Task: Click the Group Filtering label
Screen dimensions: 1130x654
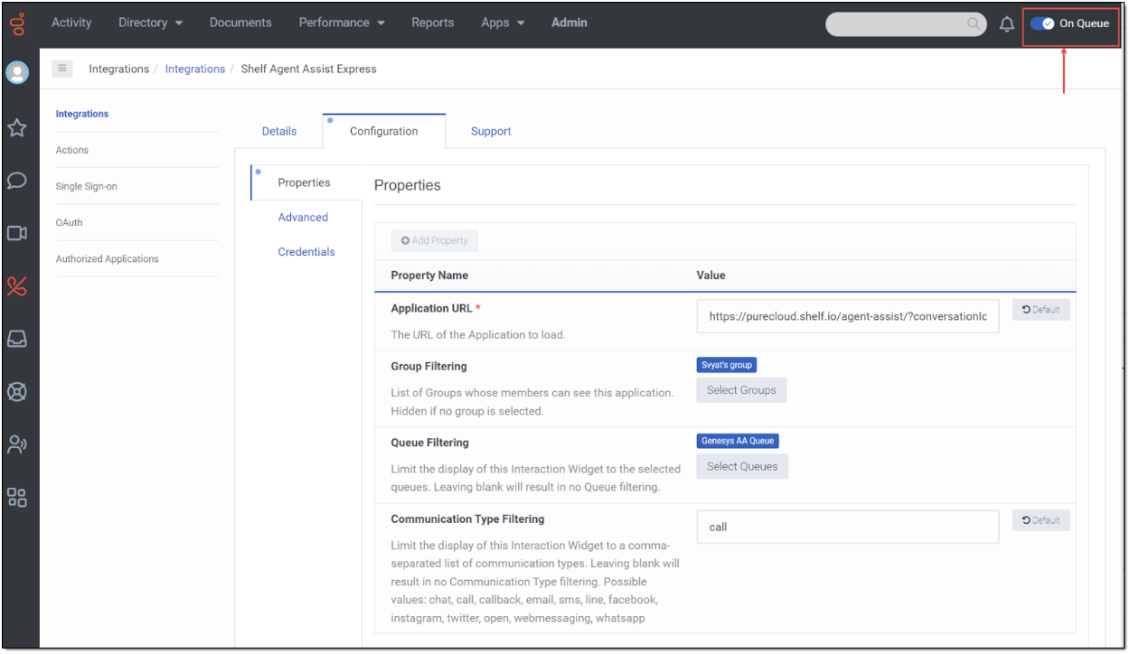Action: pos(428,366)
